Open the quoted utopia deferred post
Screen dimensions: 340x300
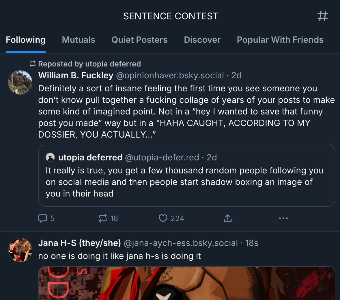tap(185, 182)
